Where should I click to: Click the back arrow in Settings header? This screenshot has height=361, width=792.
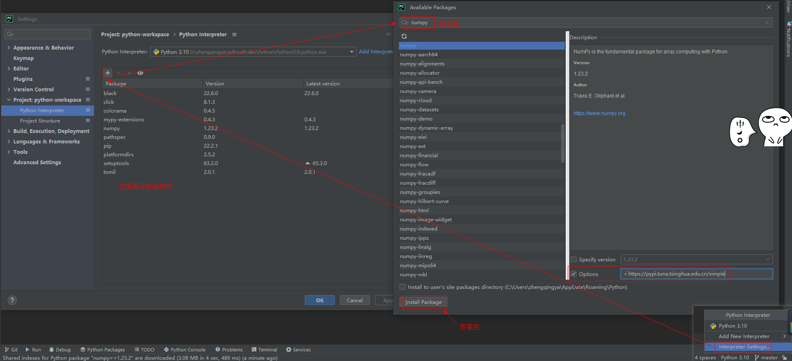[x=389, y=34]
